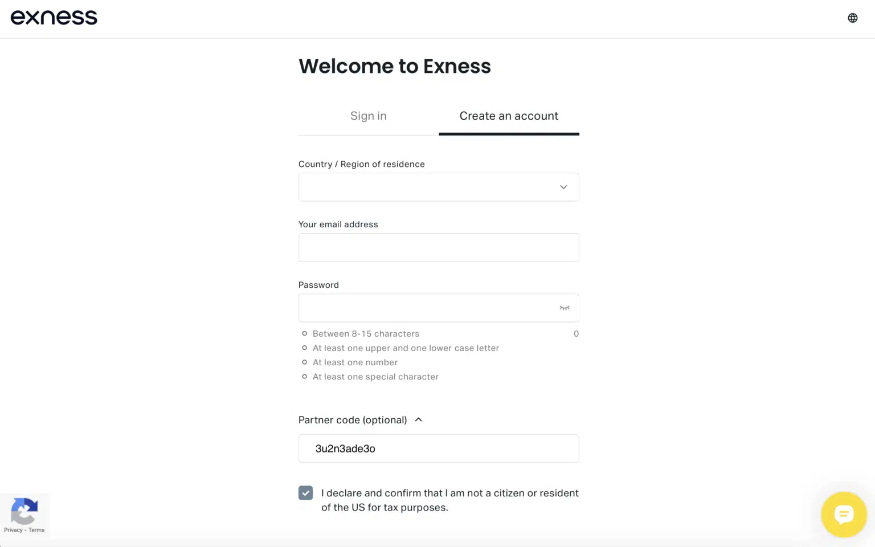This screenshot has width=875, height=547.
Task: Select the Create an account tab
Action: pos(509,116)
